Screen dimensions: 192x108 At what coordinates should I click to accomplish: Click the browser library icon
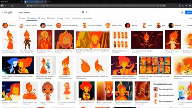[180, 6]
